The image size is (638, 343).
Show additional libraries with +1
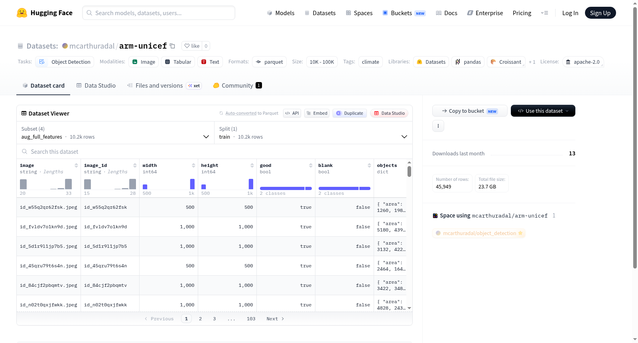[x=532, y=62]
